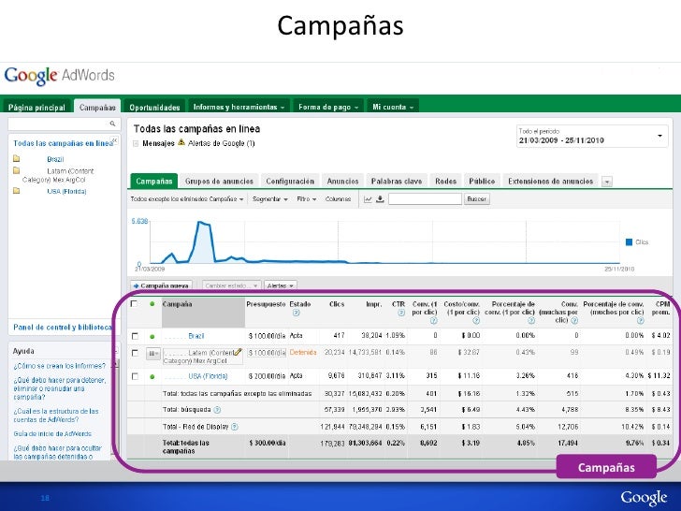Open Todos excepto los eliminados dropdown
Image resolution: width=681 pixels, height=511 pixels.
(x=187, y=199)
